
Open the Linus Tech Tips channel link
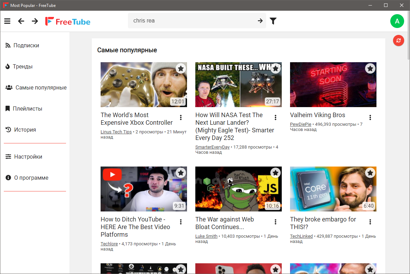(116, 132)
